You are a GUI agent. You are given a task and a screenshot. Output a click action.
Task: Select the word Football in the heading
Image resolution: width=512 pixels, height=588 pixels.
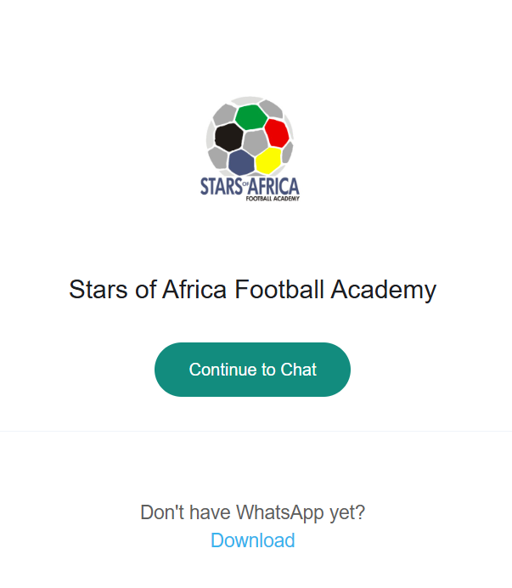[x=279, y=290]
